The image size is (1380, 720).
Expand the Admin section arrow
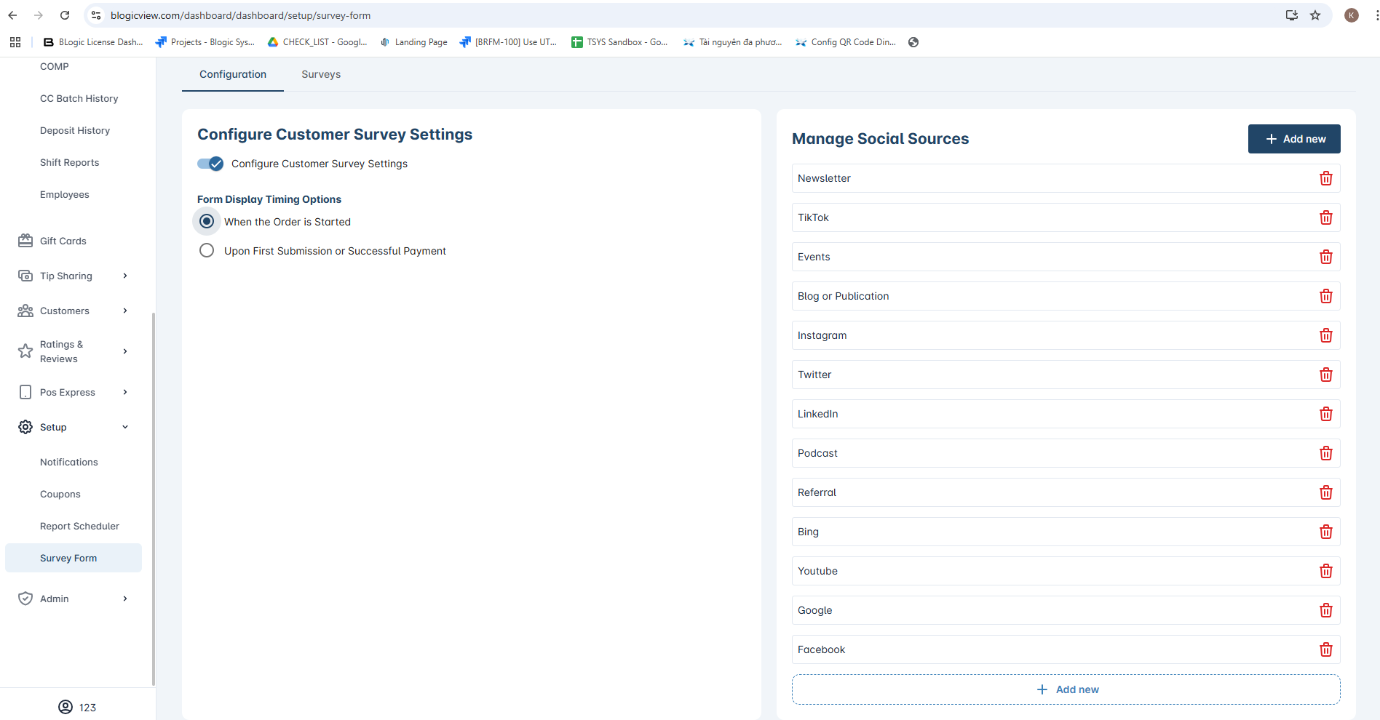click(x=125, y=599)
